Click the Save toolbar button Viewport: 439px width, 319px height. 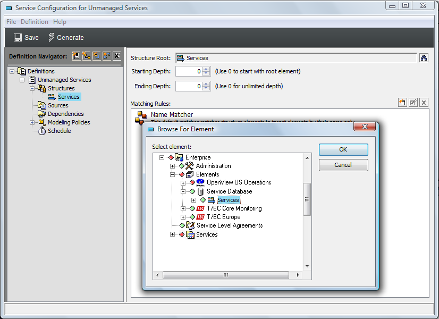tap(26, 38)
